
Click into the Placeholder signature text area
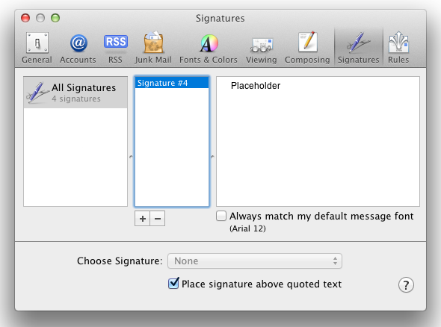point(318,141)
